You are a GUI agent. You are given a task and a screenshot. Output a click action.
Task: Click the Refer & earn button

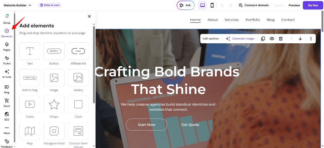point(50,5)
